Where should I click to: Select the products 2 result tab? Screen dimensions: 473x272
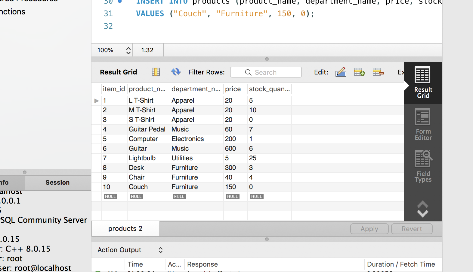[125, 229]
